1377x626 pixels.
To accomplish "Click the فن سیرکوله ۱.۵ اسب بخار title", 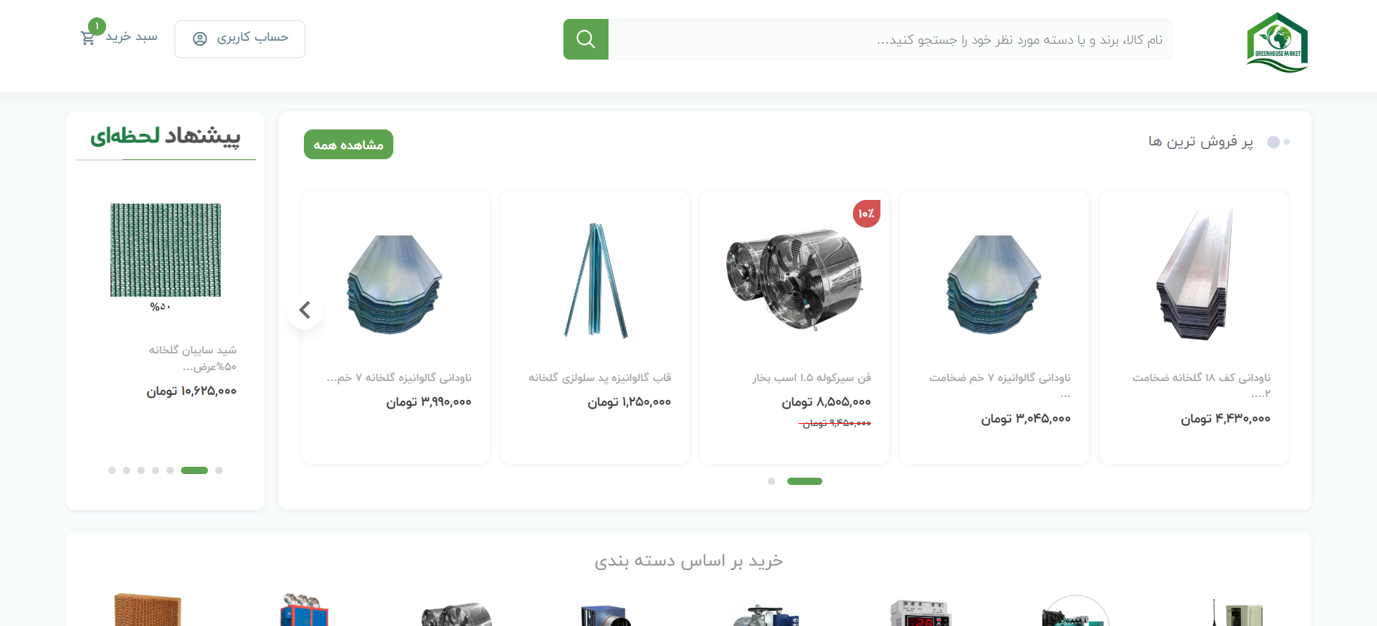I will tap(811, 377).
